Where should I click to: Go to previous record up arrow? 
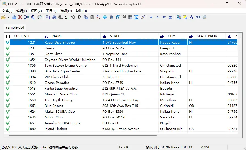point(157,17)
